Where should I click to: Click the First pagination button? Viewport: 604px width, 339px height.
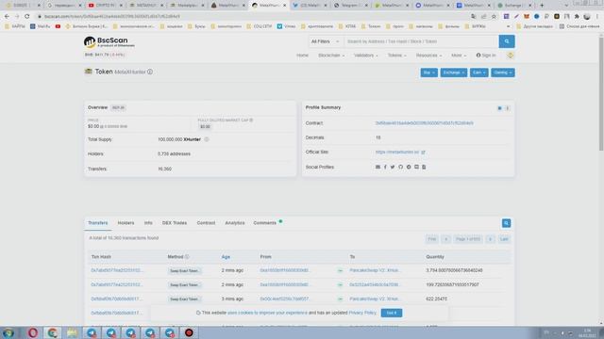coord(432,239)
